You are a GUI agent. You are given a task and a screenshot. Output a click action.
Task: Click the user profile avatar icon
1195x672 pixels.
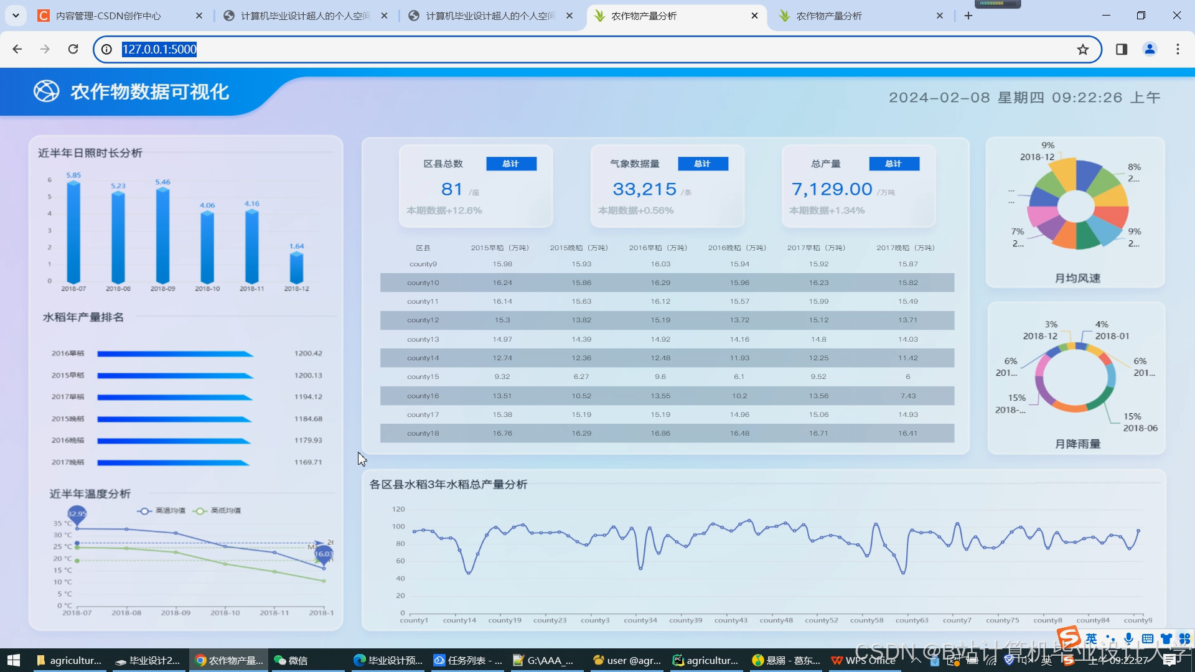[x=1150, y=49]
